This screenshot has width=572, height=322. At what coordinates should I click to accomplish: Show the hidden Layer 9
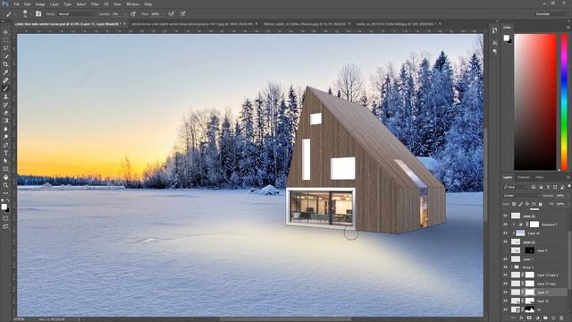(505, 250)
